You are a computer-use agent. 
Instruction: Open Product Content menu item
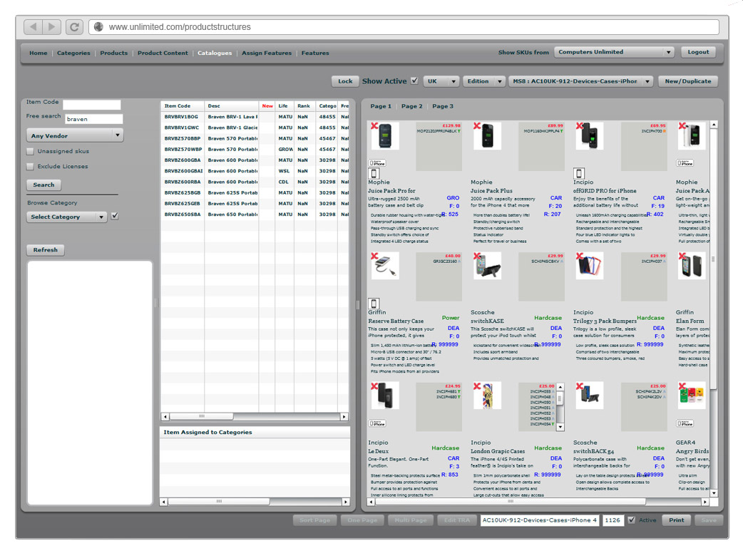(x=163, y=53)
